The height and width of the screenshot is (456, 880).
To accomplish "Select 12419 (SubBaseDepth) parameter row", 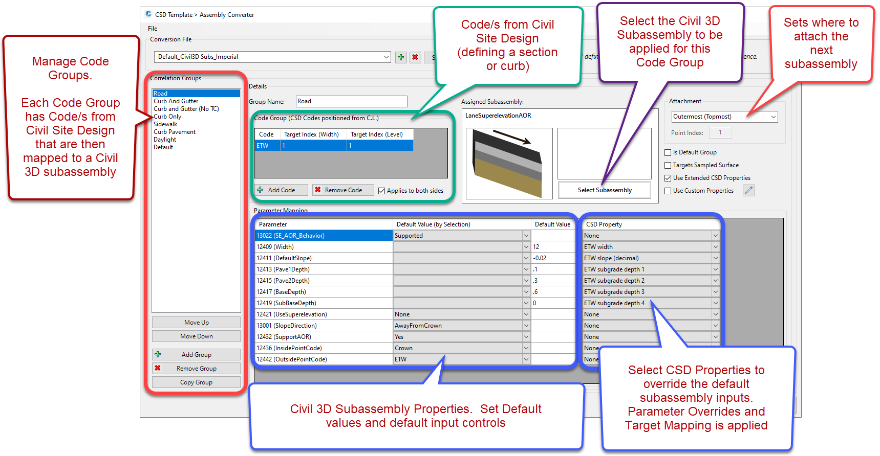I will tap(324, 303).
